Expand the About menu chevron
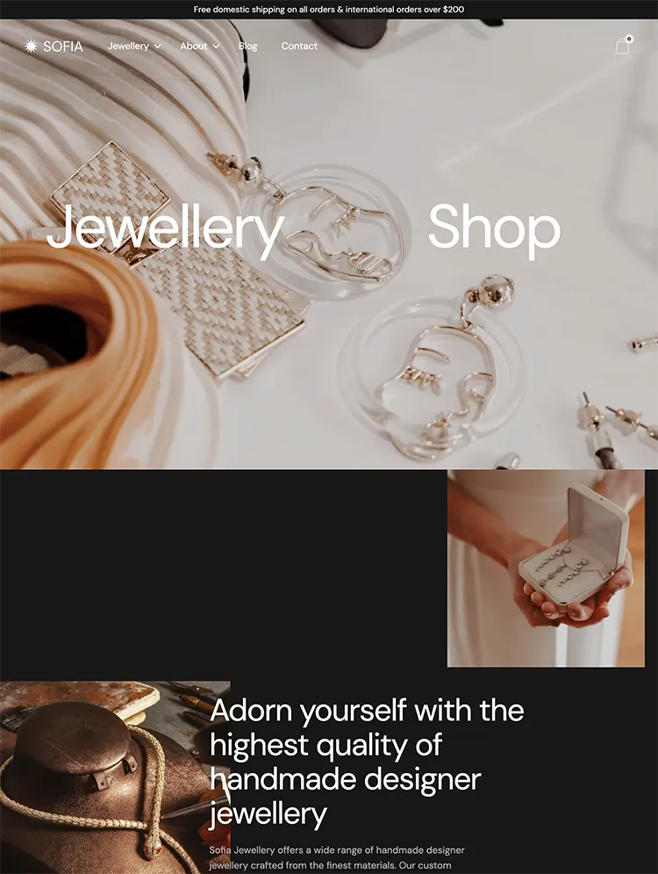Screen dimensions: 658x874 [216, 47]
